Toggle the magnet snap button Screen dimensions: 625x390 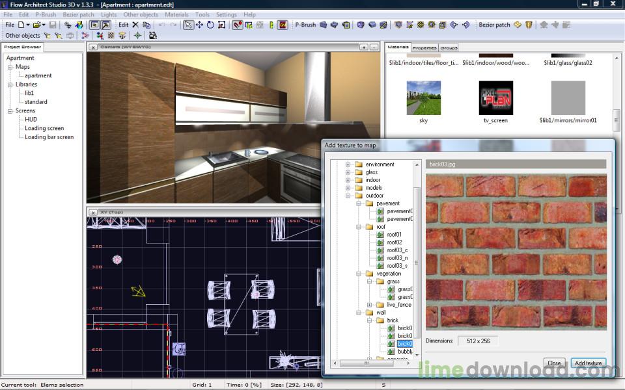[238, 25]
